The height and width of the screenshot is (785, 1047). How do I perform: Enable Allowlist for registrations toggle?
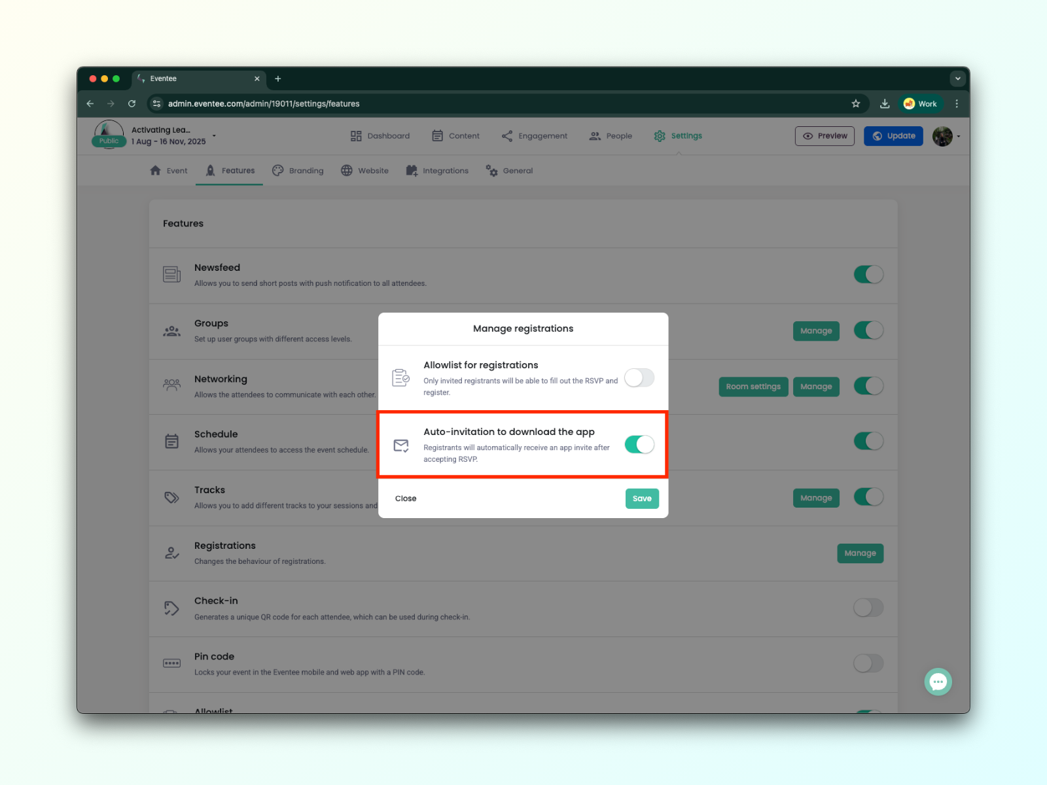point(639,378)
